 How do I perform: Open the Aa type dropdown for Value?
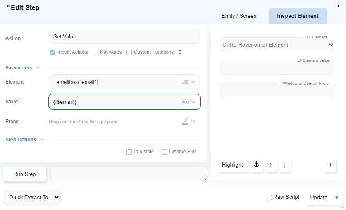(189, 102)
